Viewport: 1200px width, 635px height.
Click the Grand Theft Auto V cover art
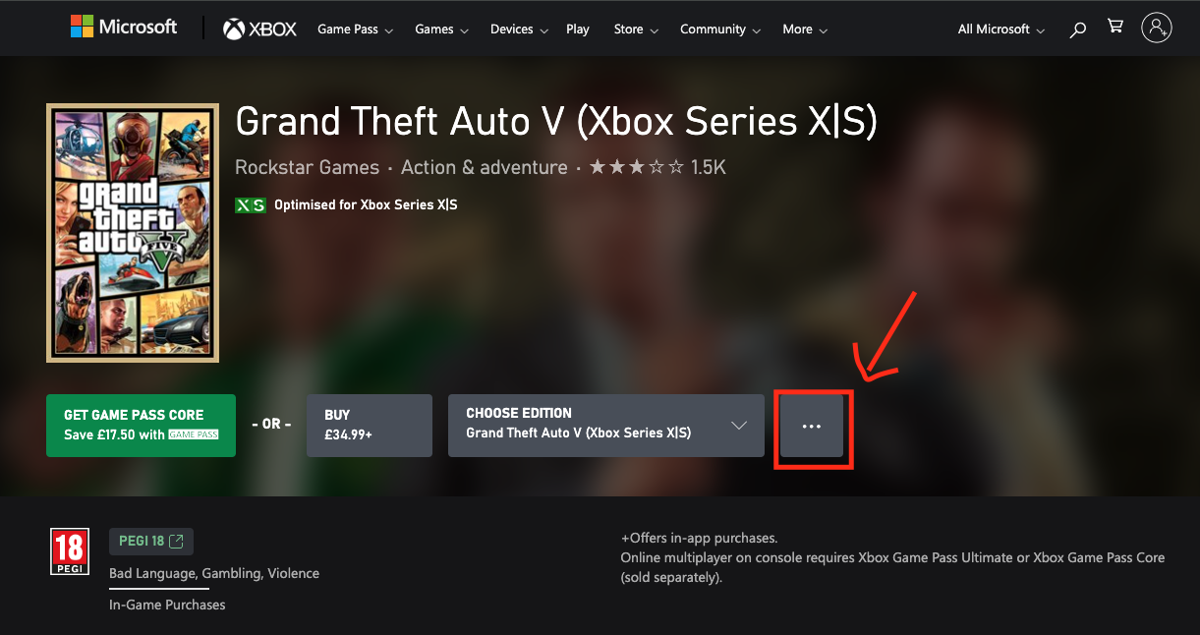coord(133,233)
